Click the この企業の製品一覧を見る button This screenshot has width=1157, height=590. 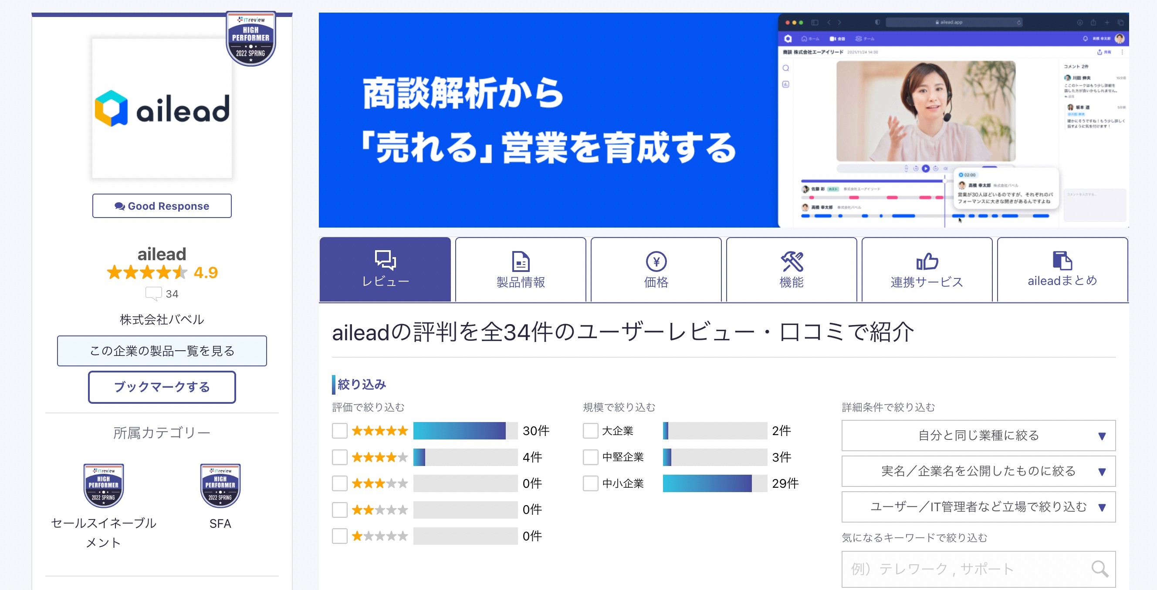[162, 351]
